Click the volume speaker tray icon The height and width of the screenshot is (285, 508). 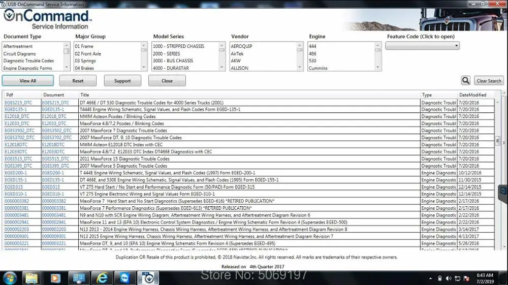point(449,278)
